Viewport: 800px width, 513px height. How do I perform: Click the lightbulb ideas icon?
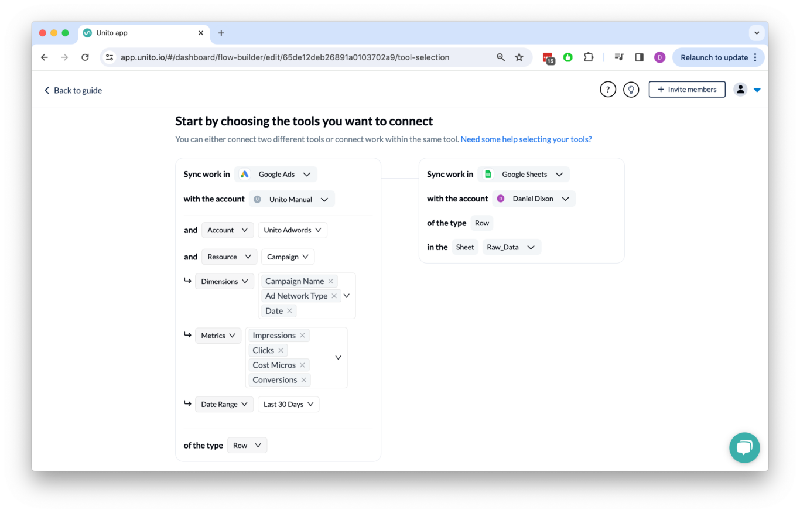[x=631, y=90]
